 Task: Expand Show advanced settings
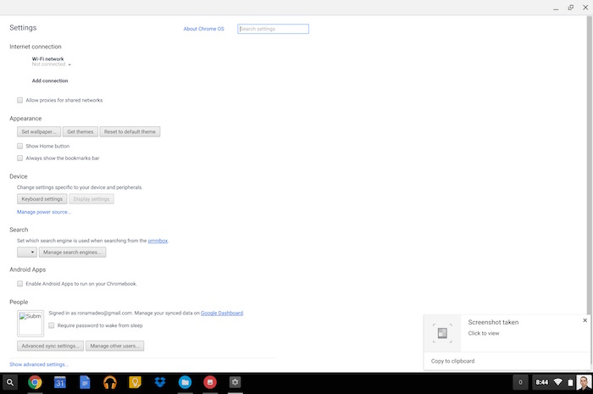[x=39, y=364]
